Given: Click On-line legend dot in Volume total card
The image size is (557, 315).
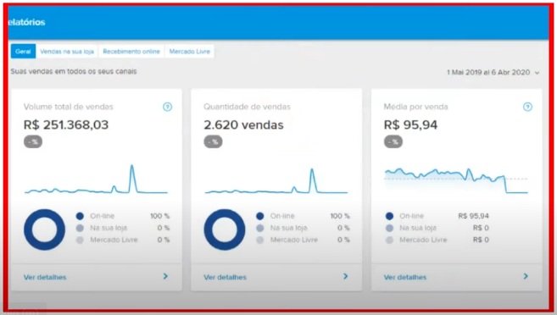Looking at the screenshot, I should [80, 216].
